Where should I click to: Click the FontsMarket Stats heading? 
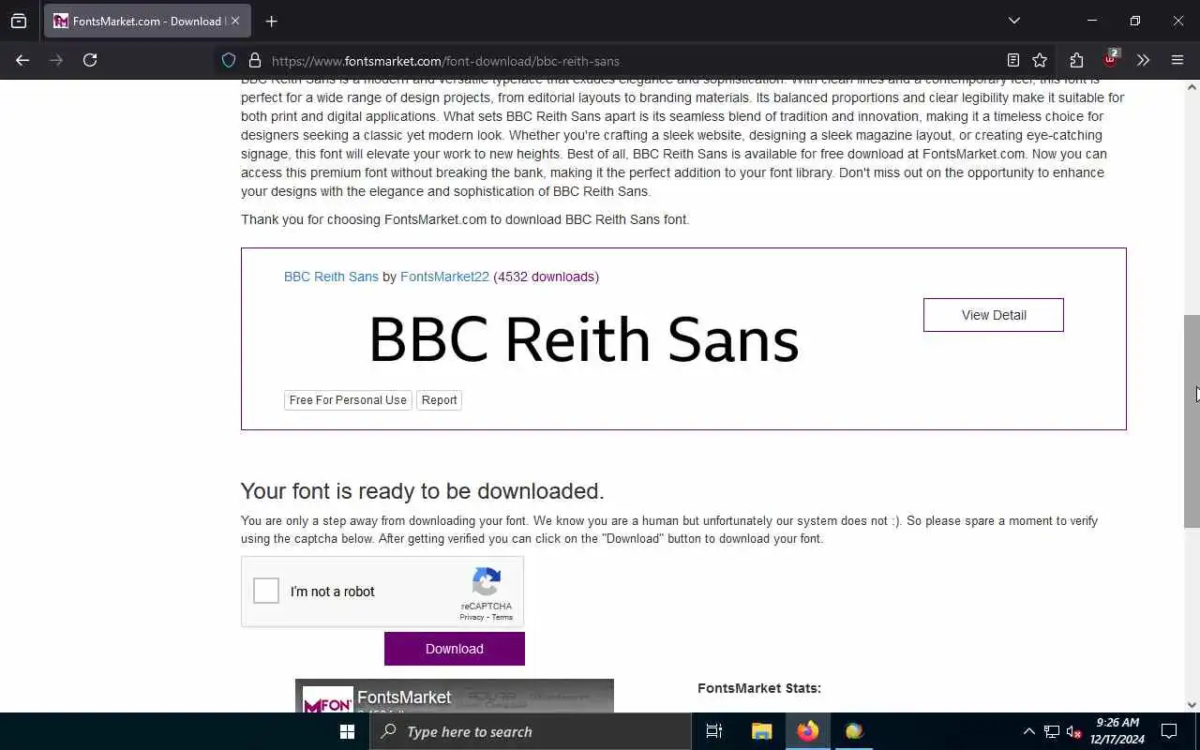pyautogui.click(x=759, y=688)
